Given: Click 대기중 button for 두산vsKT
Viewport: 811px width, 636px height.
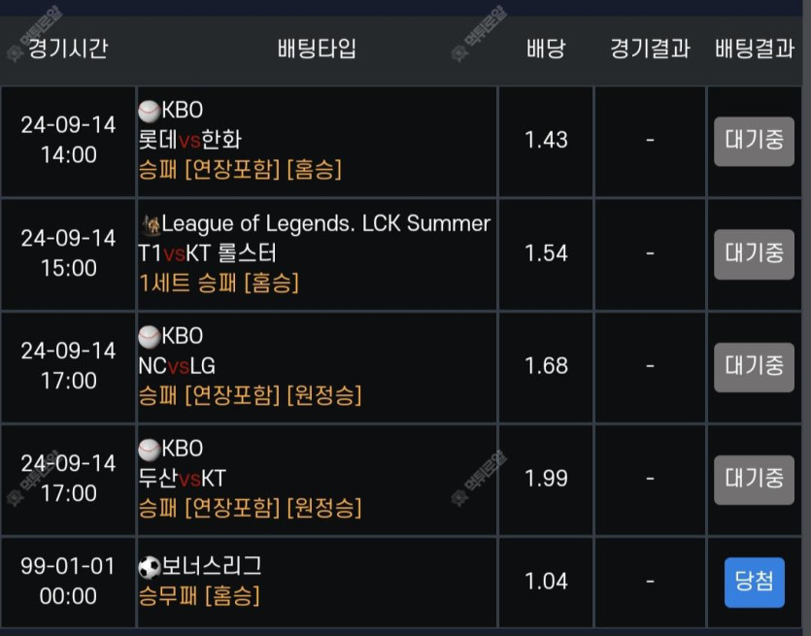Looking at the screenshot, I should [x=754, y=480].
